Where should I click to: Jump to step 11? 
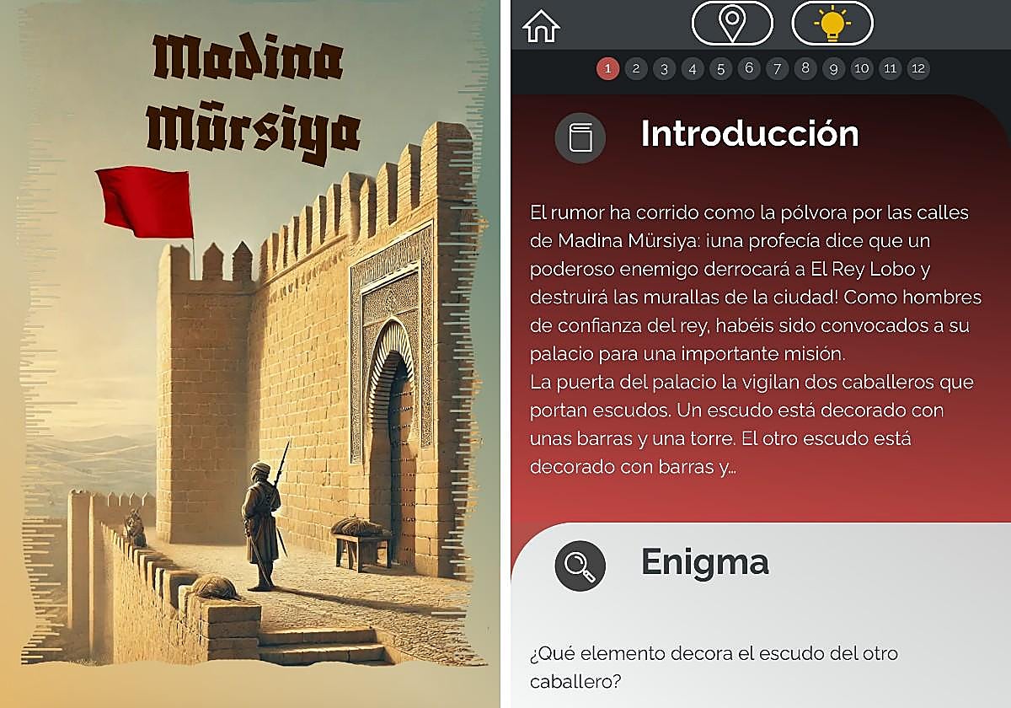point(890,68)
